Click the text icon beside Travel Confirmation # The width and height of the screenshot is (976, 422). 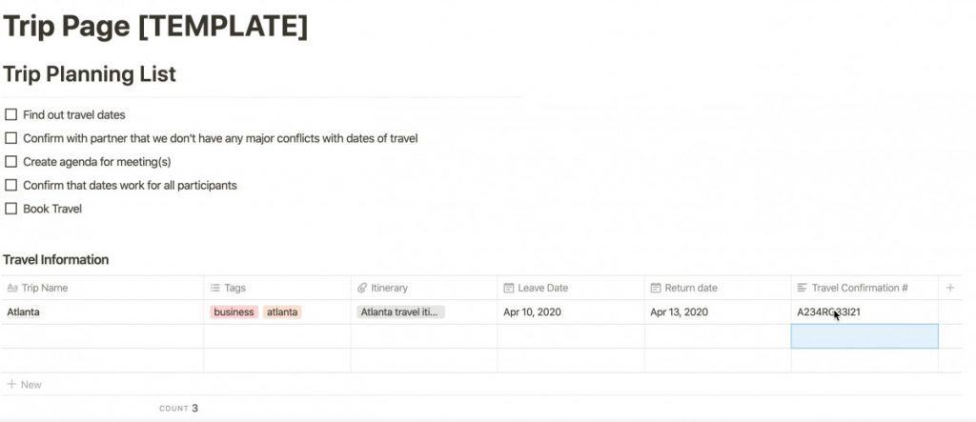coord(803,289)
